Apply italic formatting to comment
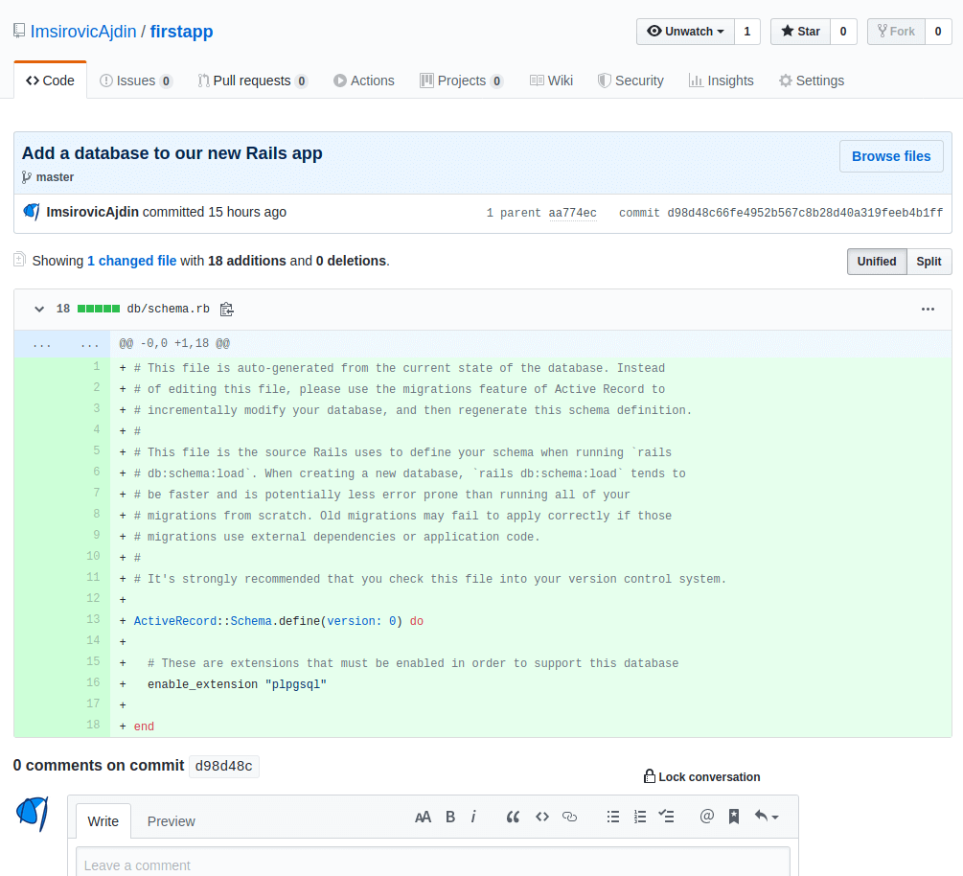The image size is (963, 876). click(473, 817)
